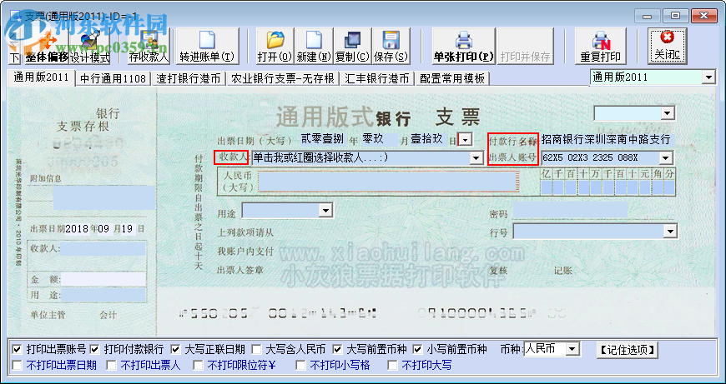
Task: Print single sheet via 单张打印(P)
Action: coord(463,46)
